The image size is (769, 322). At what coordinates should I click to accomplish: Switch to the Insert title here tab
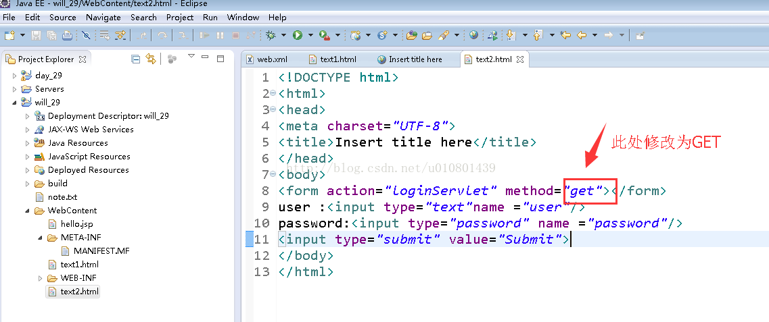[410, 59]
